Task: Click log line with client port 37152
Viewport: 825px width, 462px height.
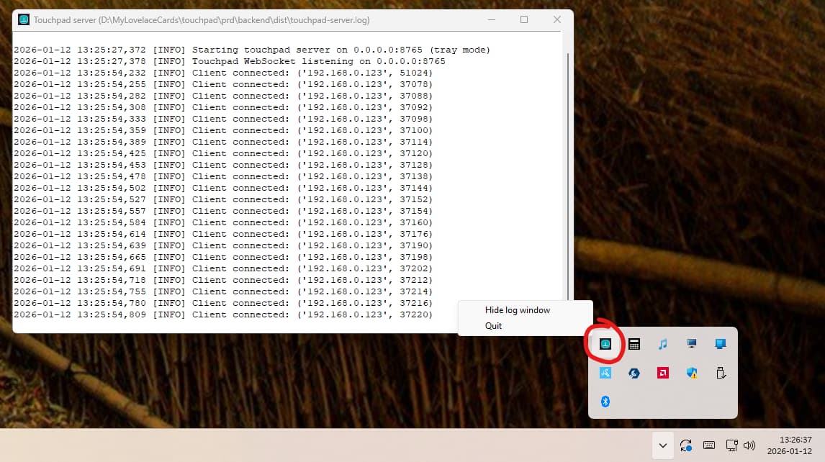Action: [x=223, y=200]
